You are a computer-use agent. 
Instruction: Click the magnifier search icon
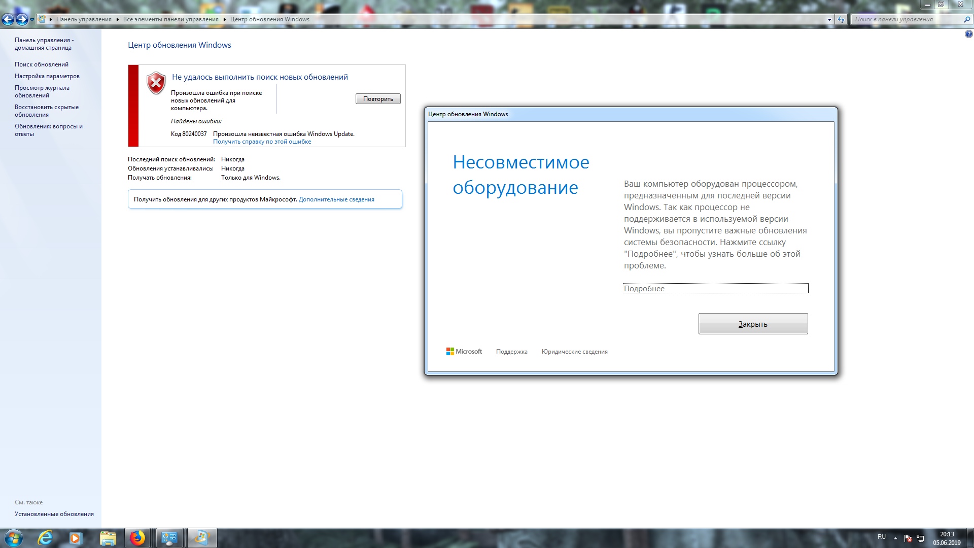tap(966, 19)
